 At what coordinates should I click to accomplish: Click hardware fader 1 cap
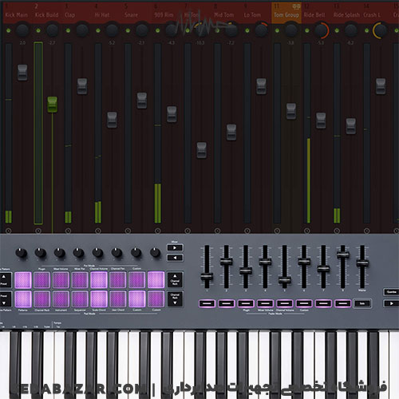coord(207,277)
